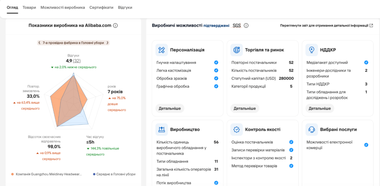Viewport: 380px width, 186px height.
Task: Click the Середнє в Головні убори legend label
Action: tap(116, 174)
